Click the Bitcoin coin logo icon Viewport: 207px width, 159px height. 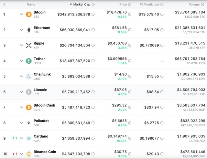click(x=29, y=15)
